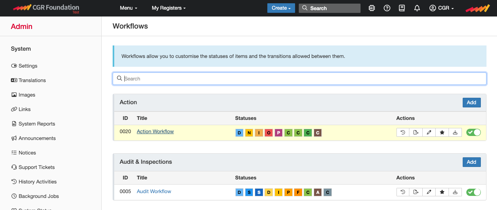Viewport: 497px width, 210px height.
Task: Add a workflow to Action section
Action: click(x=472, y=102)
